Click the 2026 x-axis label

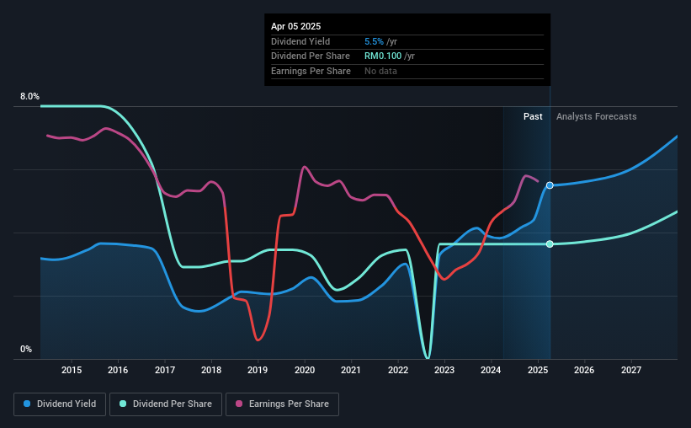tap(584, 370)
